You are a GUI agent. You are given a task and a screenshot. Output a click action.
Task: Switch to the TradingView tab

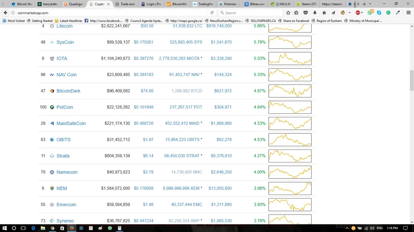203,4
